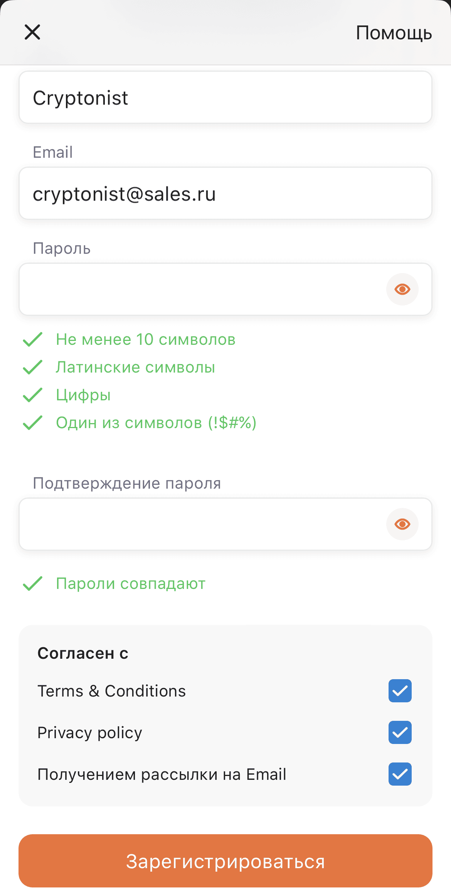Open the Privacy policy text link
Screen dimensions: 451x894
point(90,732)
